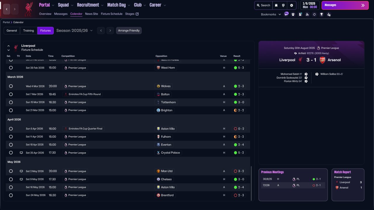Click the Tottenham badge in the opposition column
The image size is (374, 210).
click(x=158, y=102)
